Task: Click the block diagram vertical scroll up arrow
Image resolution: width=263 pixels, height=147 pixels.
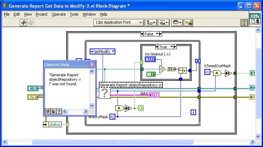Action: (x=258, y=30)
